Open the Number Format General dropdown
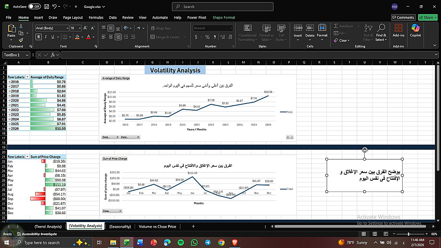The height and width of the screenshot is (248, 441). pos(231,28)
